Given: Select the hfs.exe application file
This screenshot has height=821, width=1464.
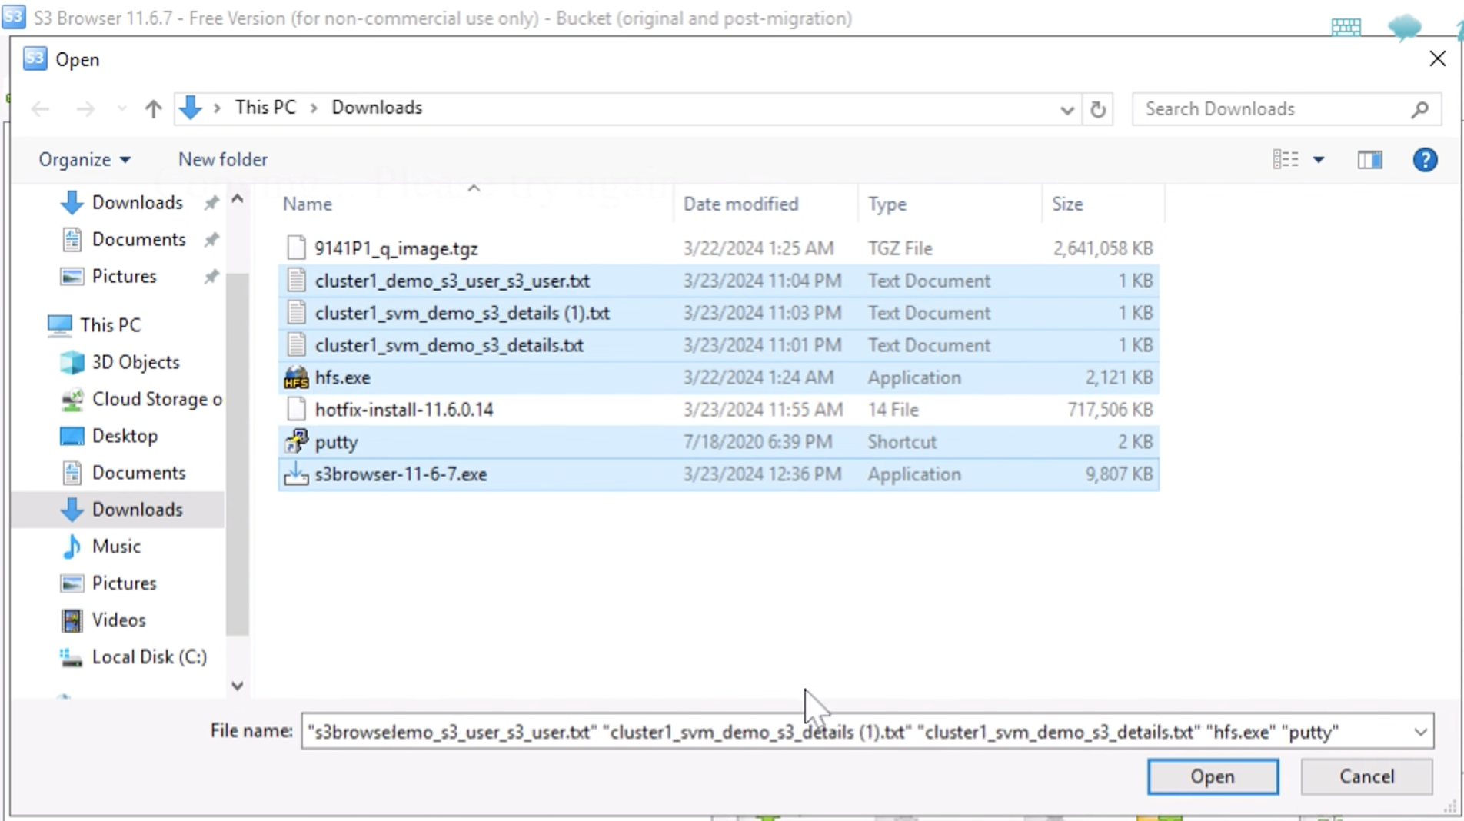Looking at the screenshot, I should (342, 377).
